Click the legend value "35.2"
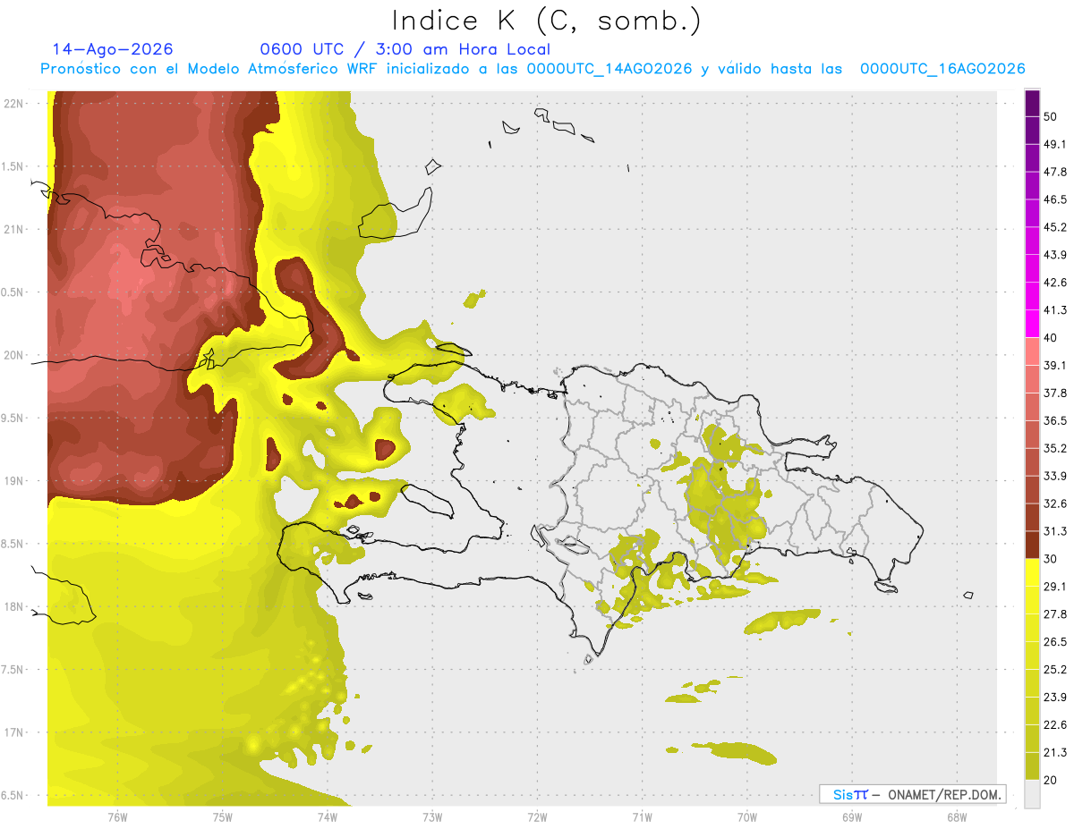 click(x=1055, y=448)
